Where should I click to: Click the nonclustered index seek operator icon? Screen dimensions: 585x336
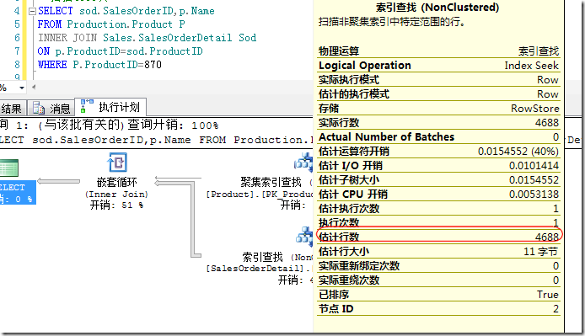click(x=305, y=236)
